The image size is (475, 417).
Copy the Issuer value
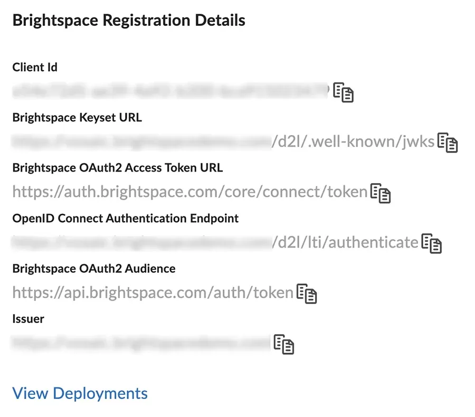click(x=284, y=344)
